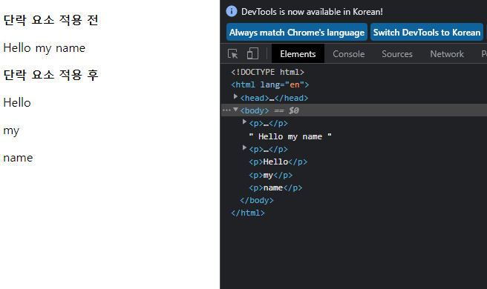Click the page text 'Hello my name'
Viewport: 487px width, 289px height.
[44, 48]
